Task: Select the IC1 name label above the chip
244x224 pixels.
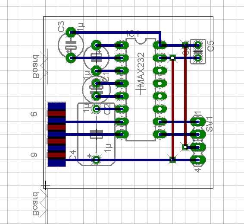Action: click(132, 34)
